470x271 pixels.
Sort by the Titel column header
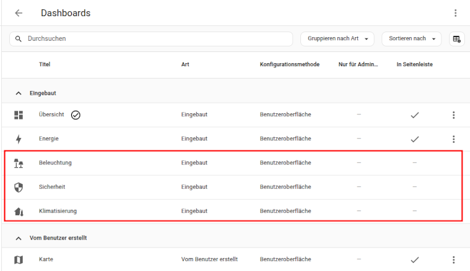click(x=45, y=64)
